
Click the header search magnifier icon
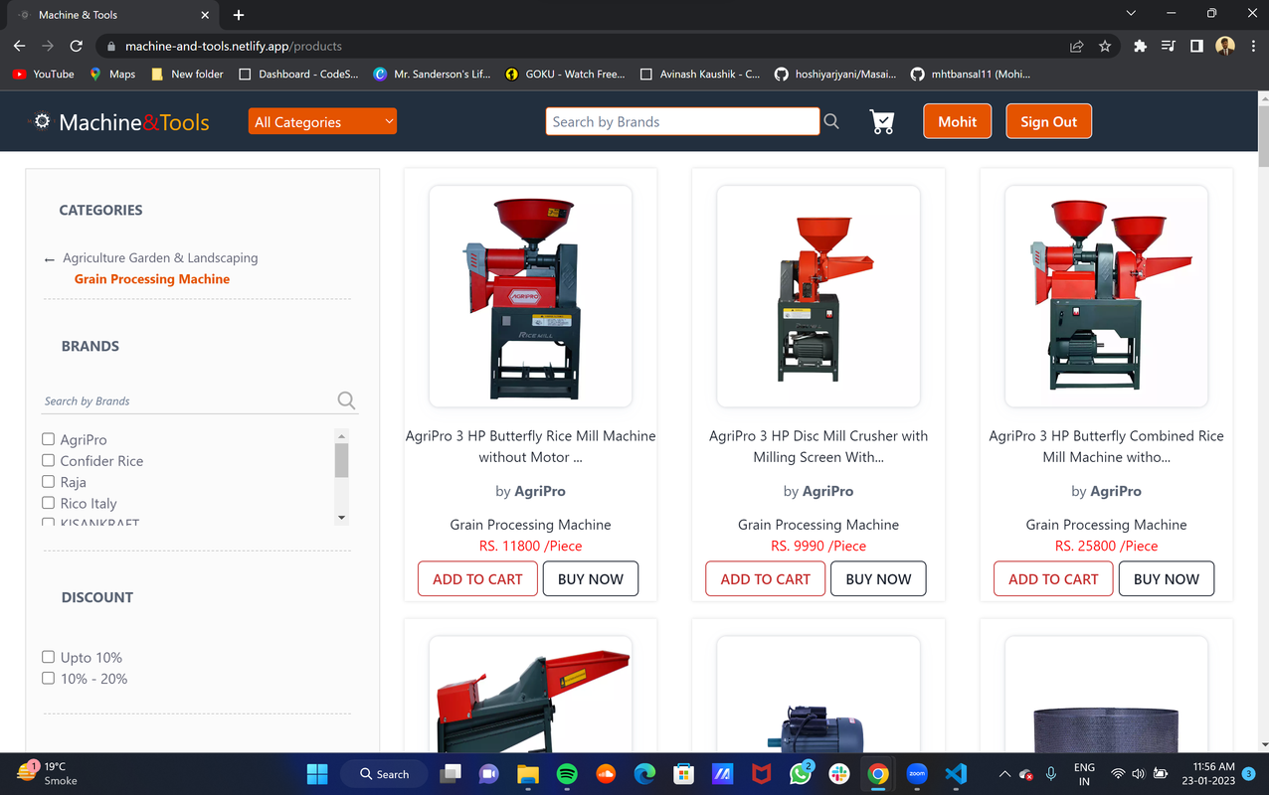click(x=831, y=121)
